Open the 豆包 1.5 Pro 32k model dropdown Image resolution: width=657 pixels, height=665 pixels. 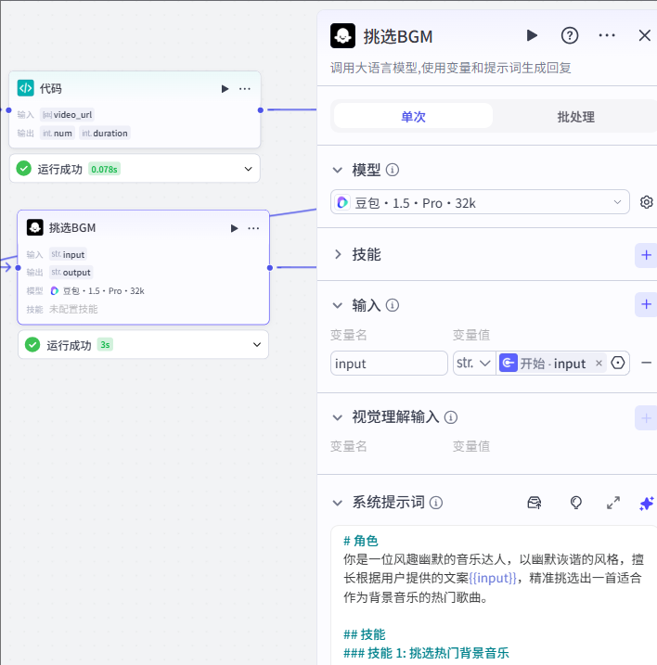coord(480,202)
